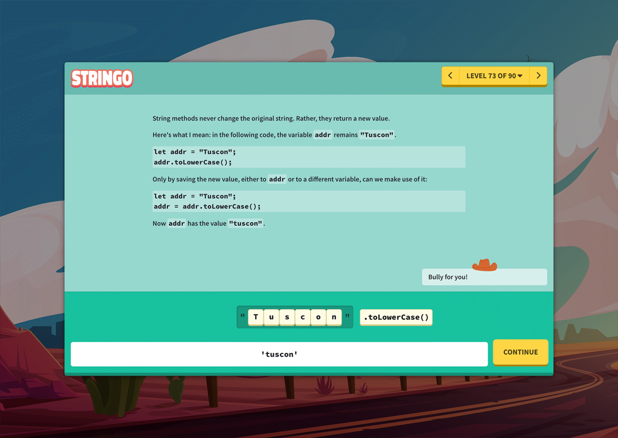Advance to next level with right arrow
This screenshot has height=438, width=618.
pyautogui.click(x=538, y=76)
